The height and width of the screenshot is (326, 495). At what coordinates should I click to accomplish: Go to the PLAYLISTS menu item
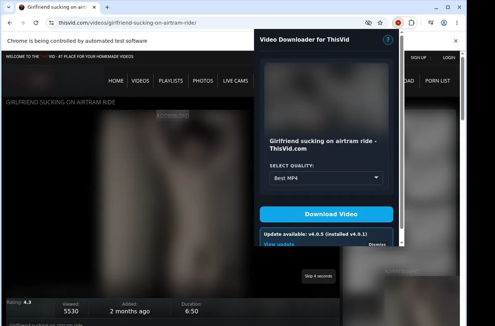coord(171,81)
